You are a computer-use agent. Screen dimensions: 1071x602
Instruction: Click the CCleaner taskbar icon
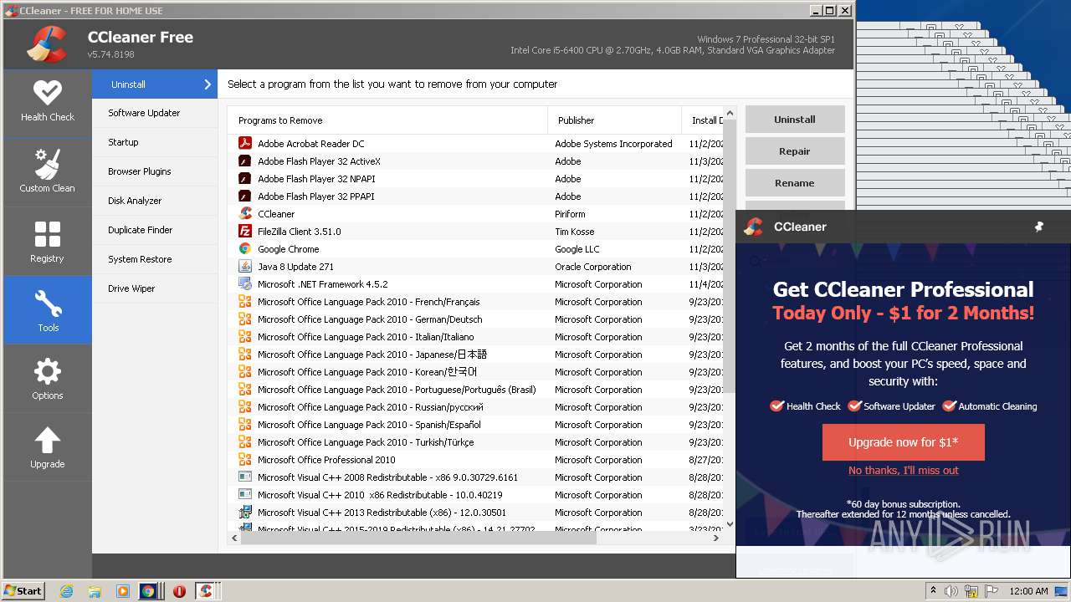[x=206, y=591]
